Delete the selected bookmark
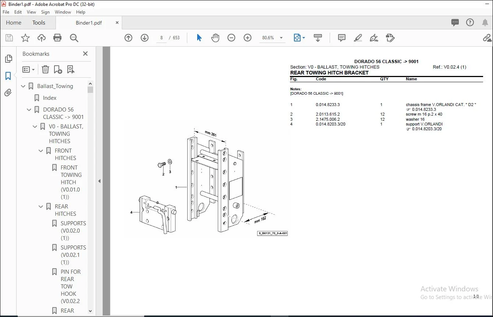The width and height of the screenshot is (493, 317). (45, 69)
